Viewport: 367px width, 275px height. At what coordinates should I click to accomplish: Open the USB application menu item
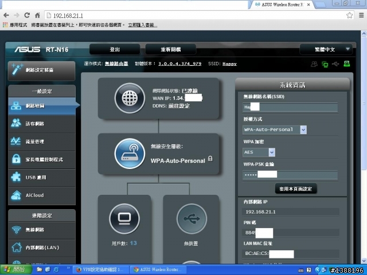click(x=42, y=177)
